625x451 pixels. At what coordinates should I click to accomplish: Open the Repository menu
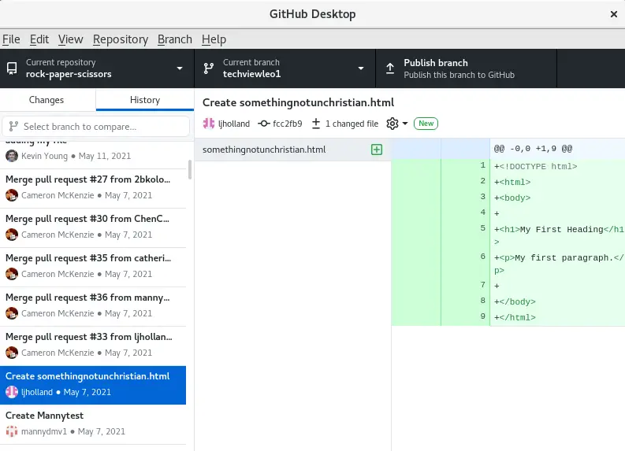(121, 39)
